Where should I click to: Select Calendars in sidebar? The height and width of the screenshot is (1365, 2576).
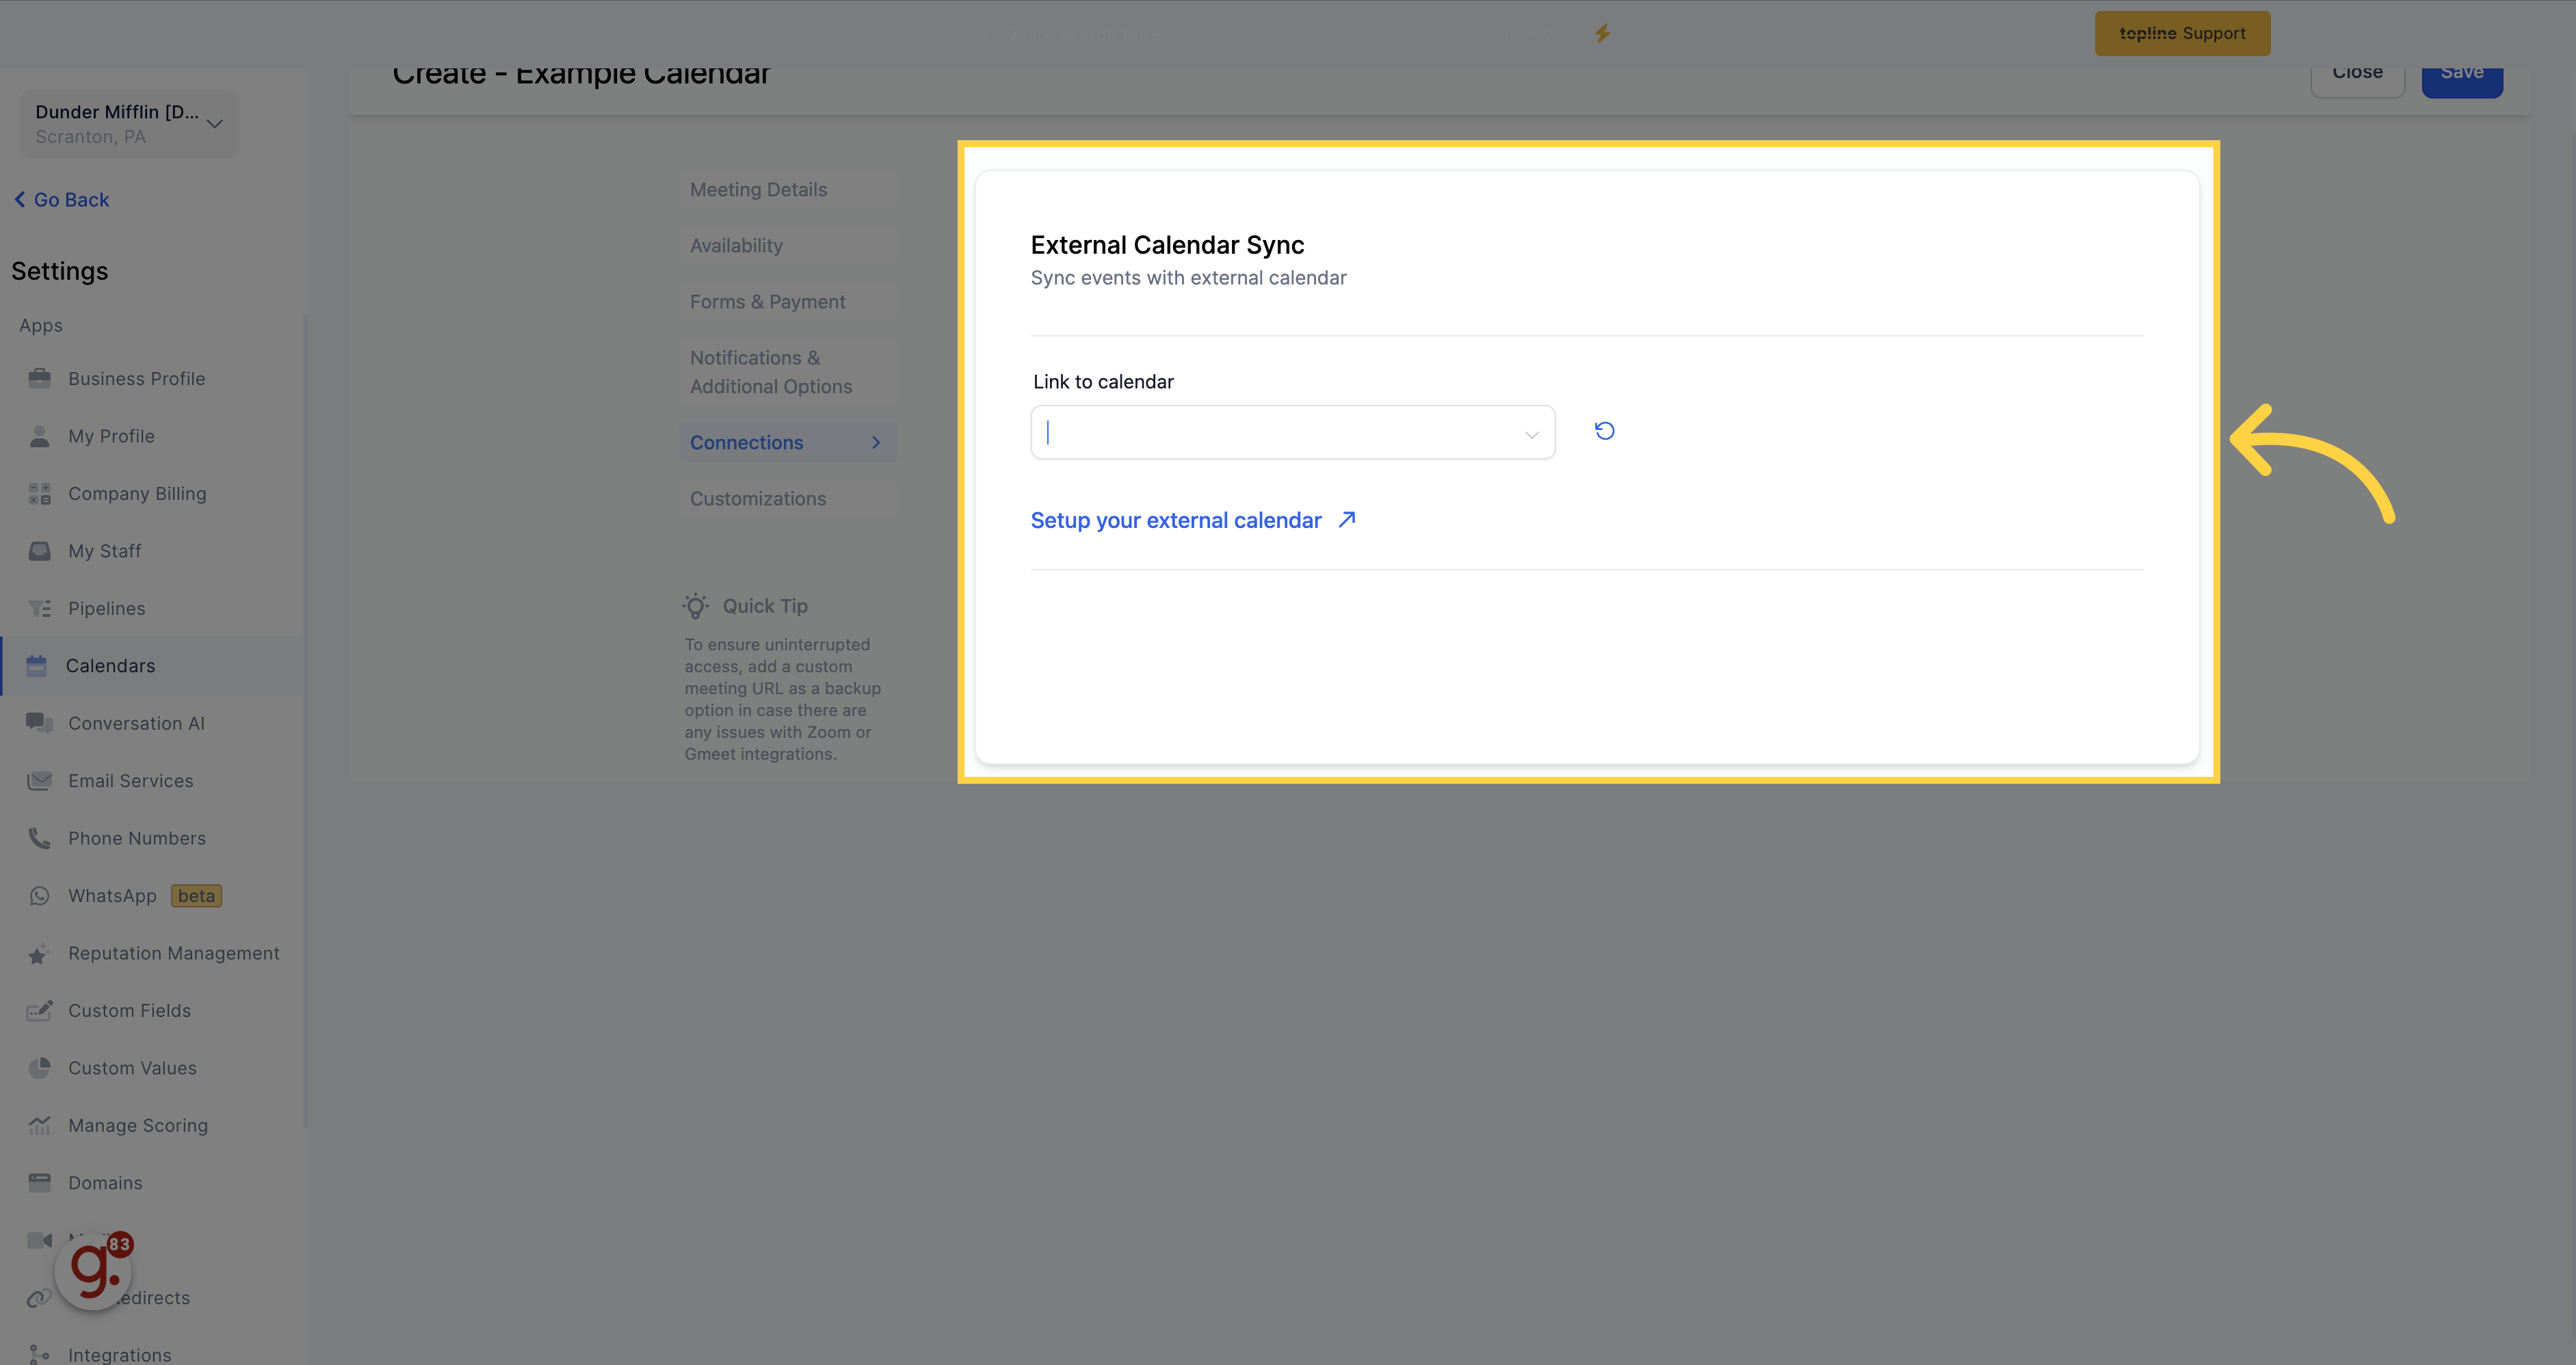[153, 666]
